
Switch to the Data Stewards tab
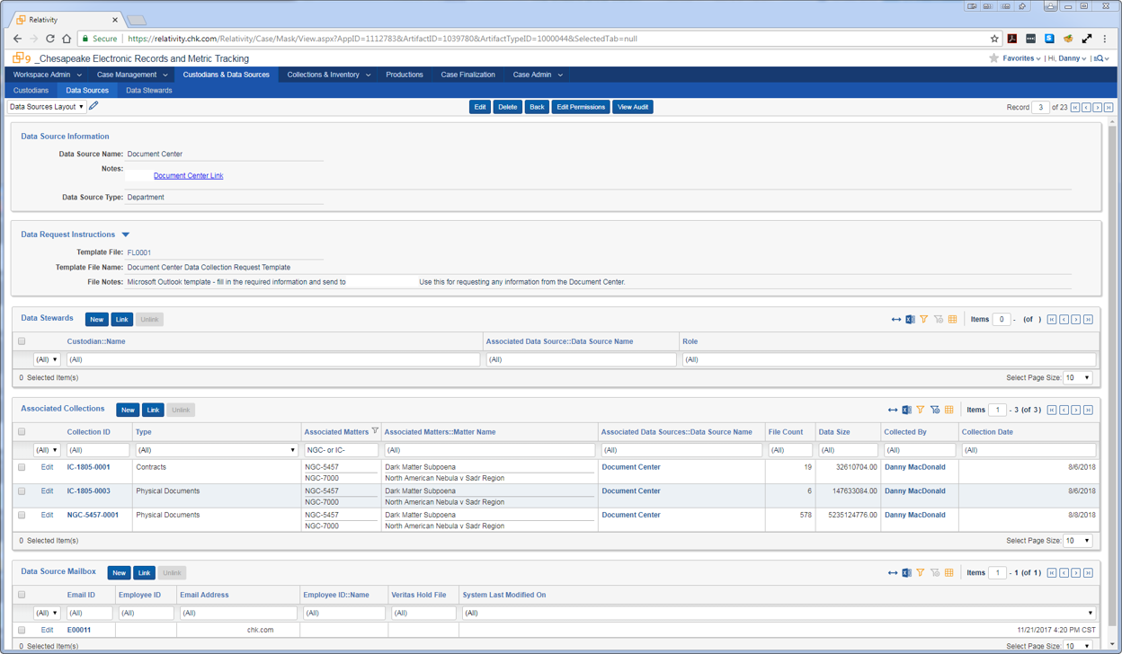tap(148, 91)
